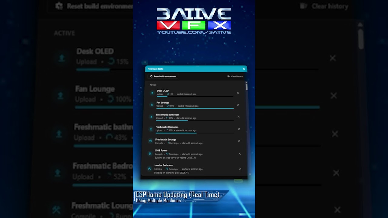Click the upload icon beside Freshmatic bathroom
This screenshot has height=218, width=388.
coord(152,117)
